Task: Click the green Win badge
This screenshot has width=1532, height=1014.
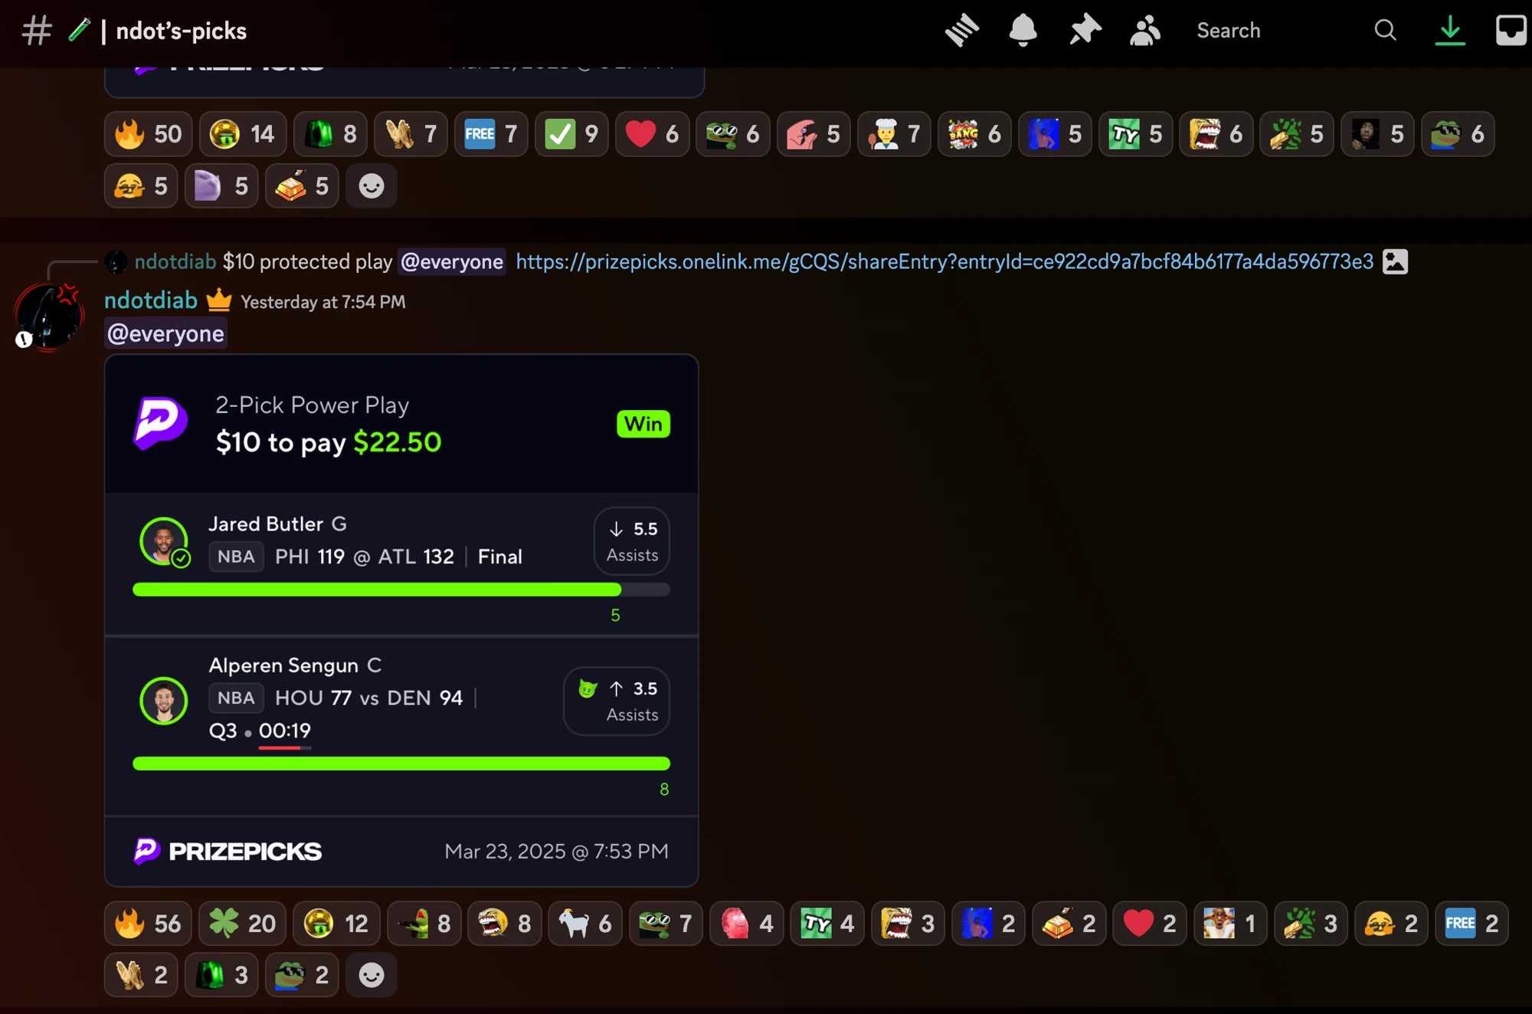Action: 643,424
